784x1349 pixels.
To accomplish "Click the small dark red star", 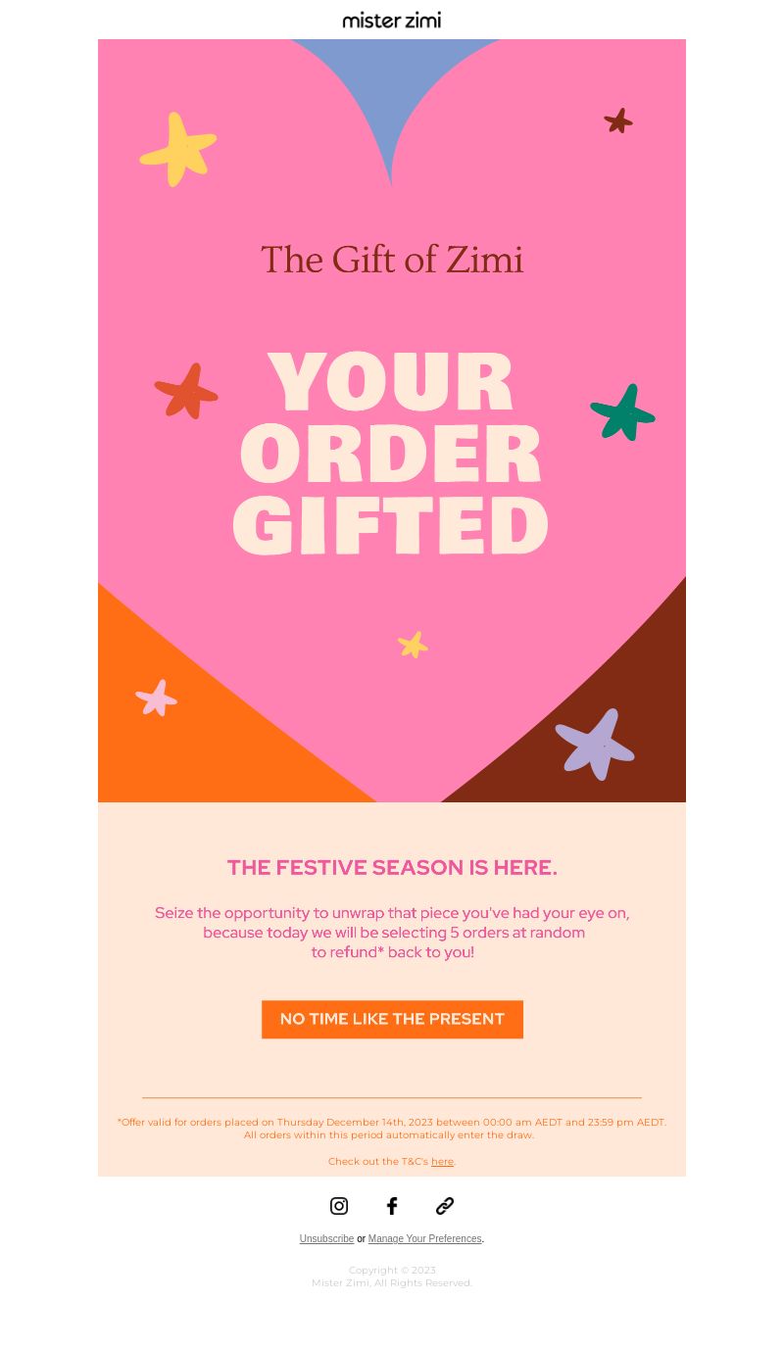I will pyautogui.click(x=618, y=120).
